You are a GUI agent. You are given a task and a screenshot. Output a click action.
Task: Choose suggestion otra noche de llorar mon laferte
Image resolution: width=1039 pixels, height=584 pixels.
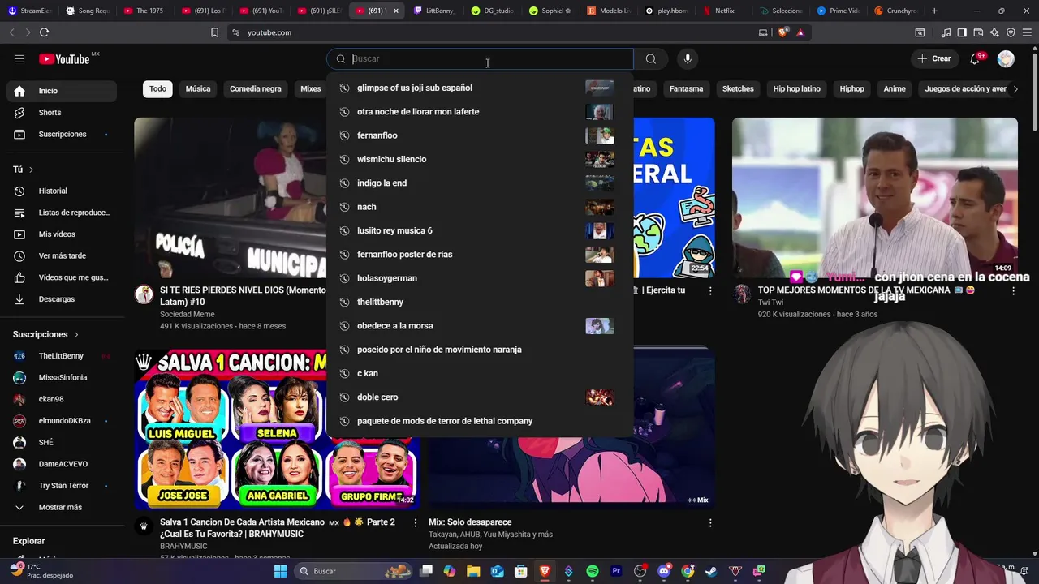[480, 112]
